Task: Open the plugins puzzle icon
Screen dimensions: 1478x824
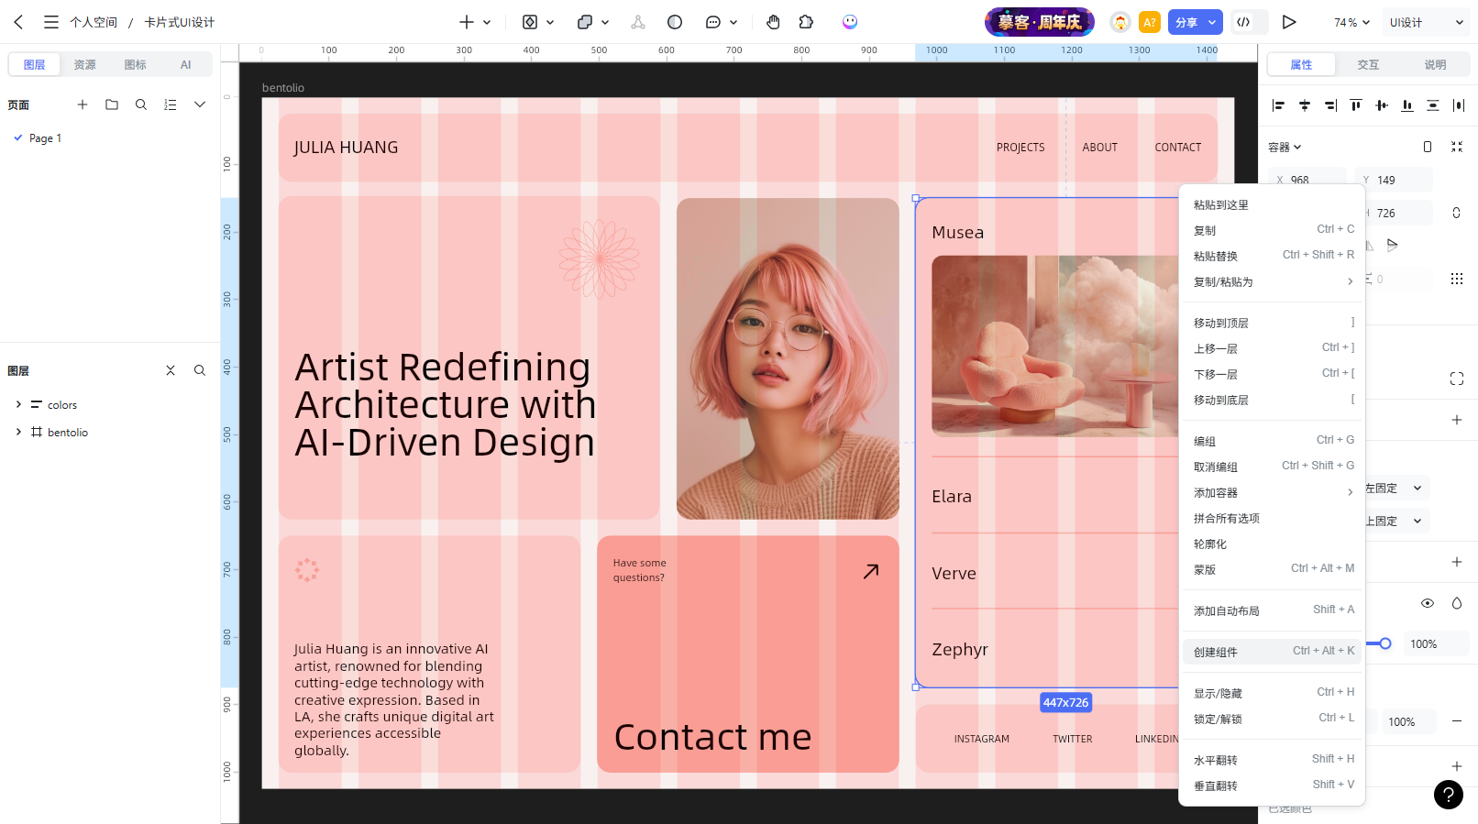Action: point(806,22)
